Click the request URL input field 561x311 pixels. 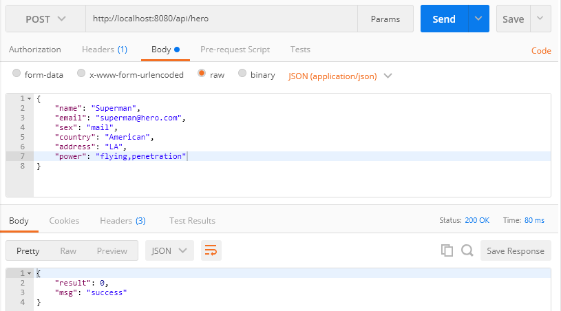(x=222, y=19)
